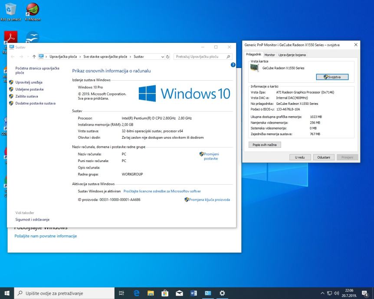The width and height of the screenshot is (374, 299).
Task: Open Microsoft Edge from the taskbar
Action: click(x=136, y=293)
